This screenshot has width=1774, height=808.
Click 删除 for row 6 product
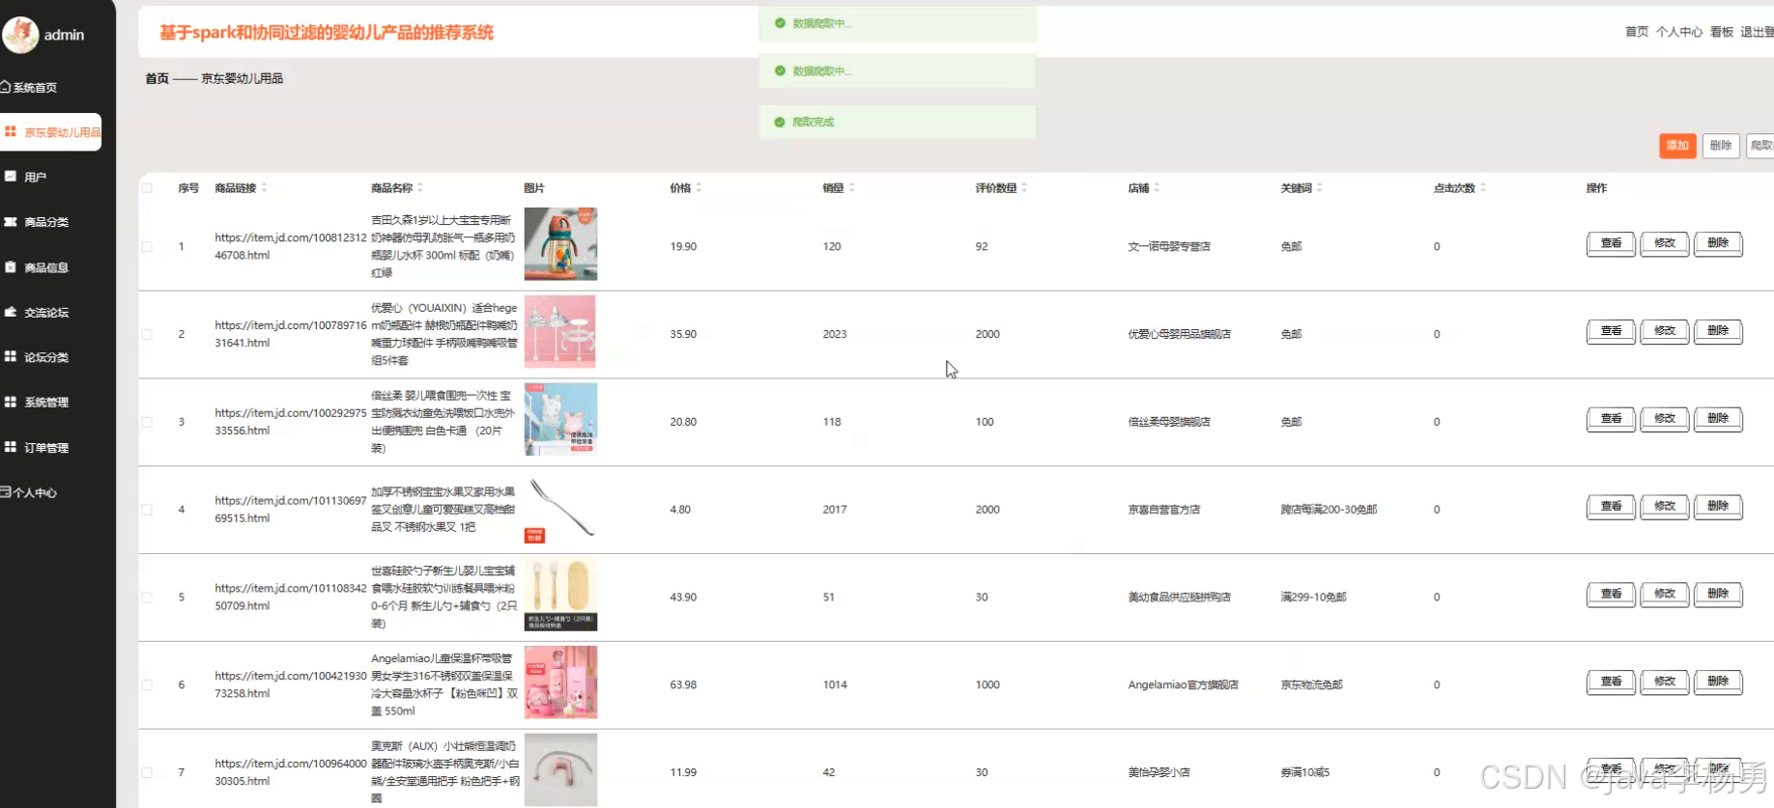pos(1718,682)
